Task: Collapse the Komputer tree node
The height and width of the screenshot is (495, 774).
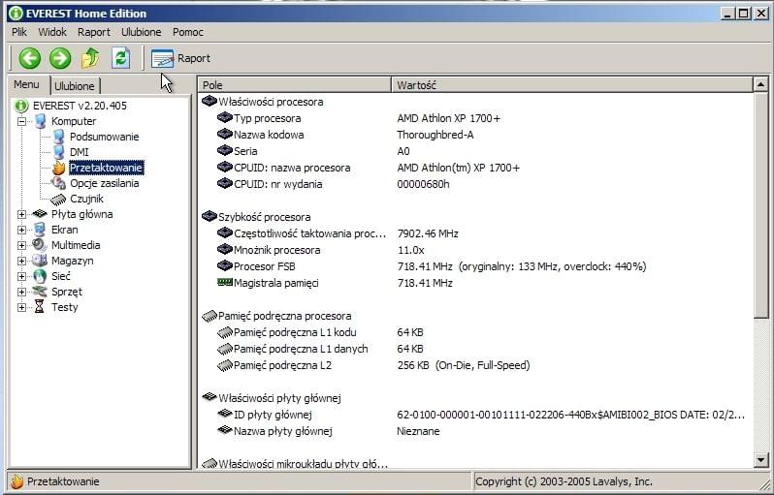Action: pos(21,121)
